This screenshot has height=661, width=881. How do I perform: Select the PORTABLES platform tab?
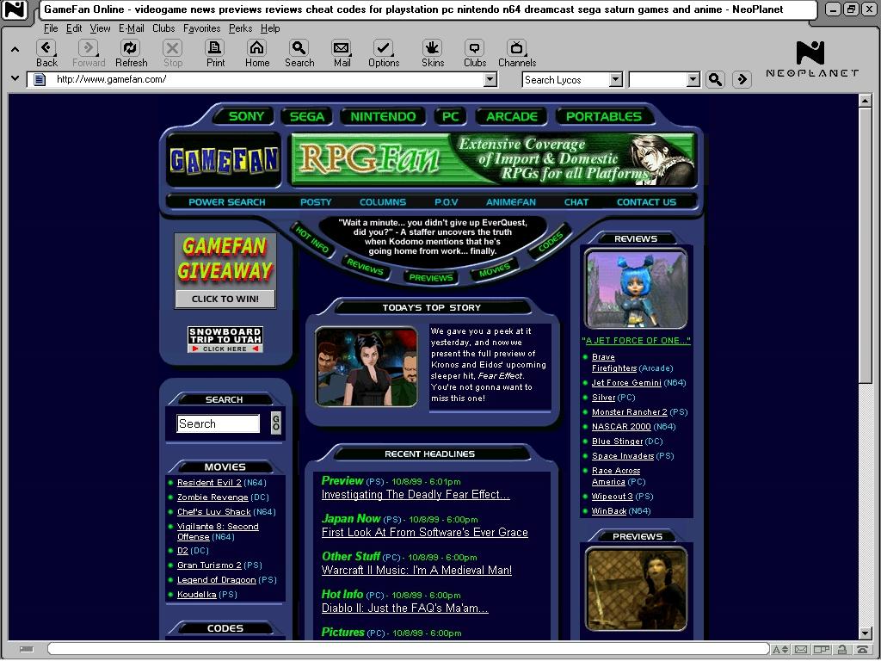(x=603, y=116)
